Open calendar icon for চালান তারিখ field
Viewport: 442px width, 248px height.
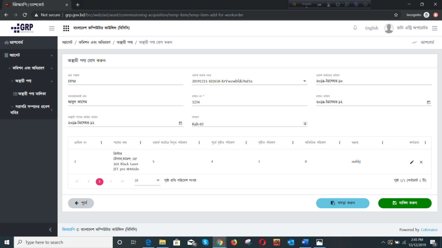[x=428, y=102]
